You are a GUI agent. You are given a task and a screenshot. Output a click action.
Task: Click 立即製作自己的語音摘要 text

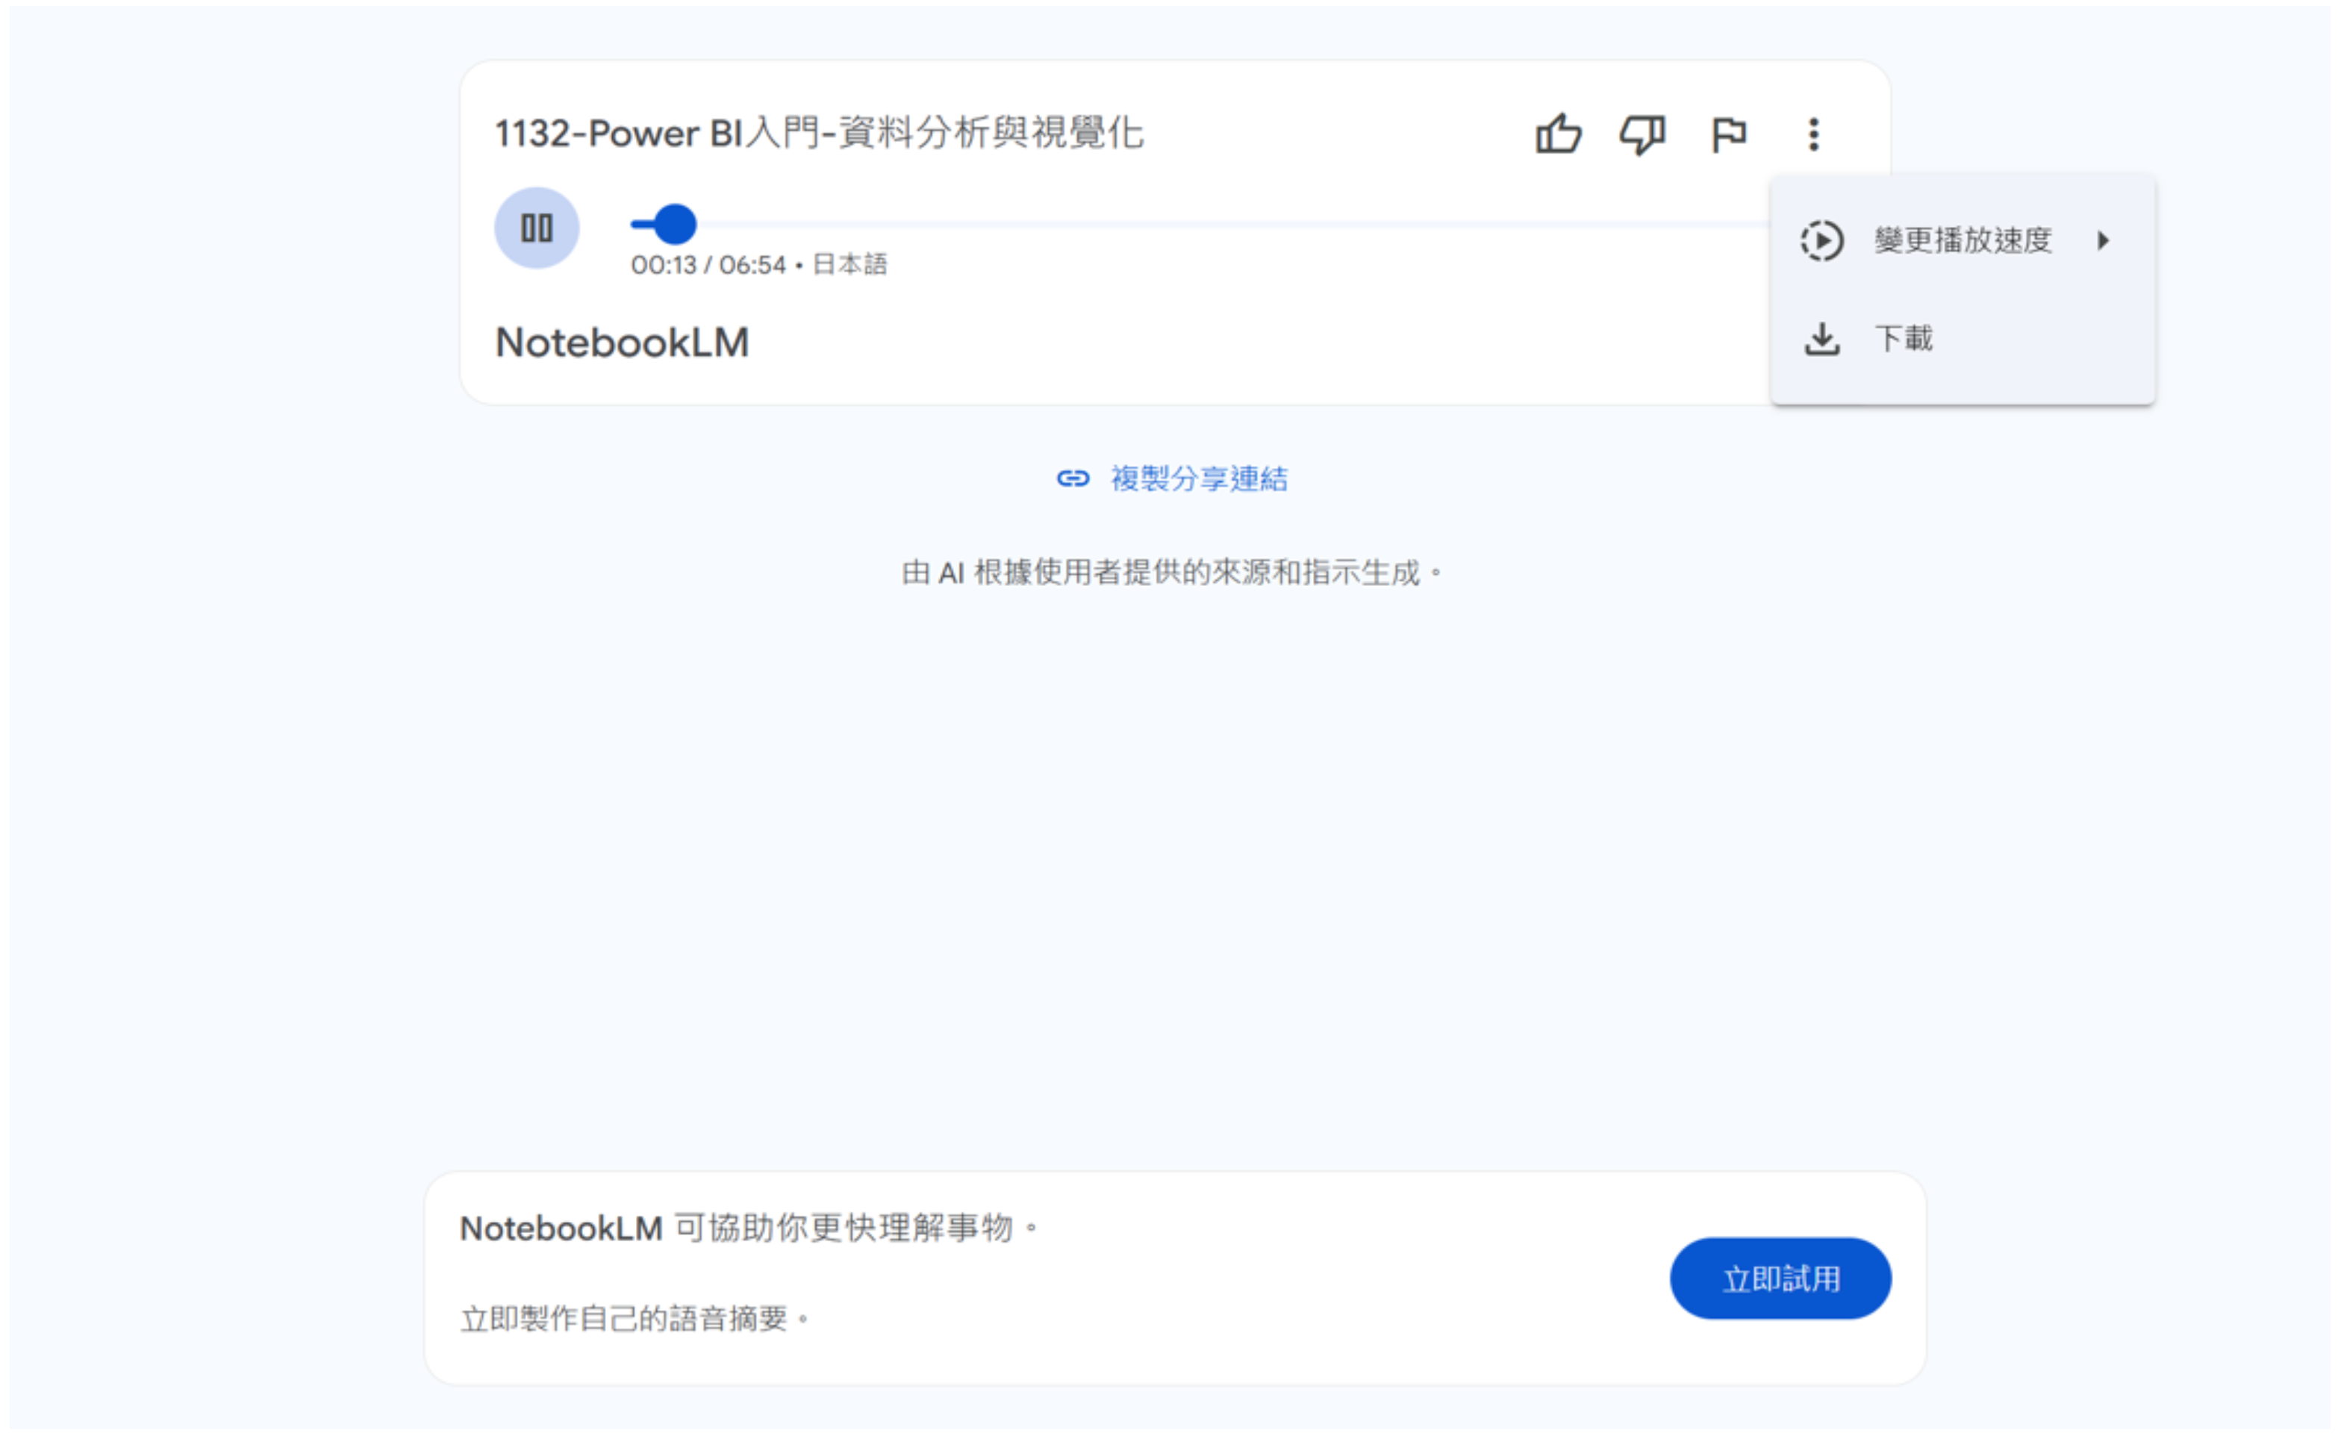[634, 1318]
